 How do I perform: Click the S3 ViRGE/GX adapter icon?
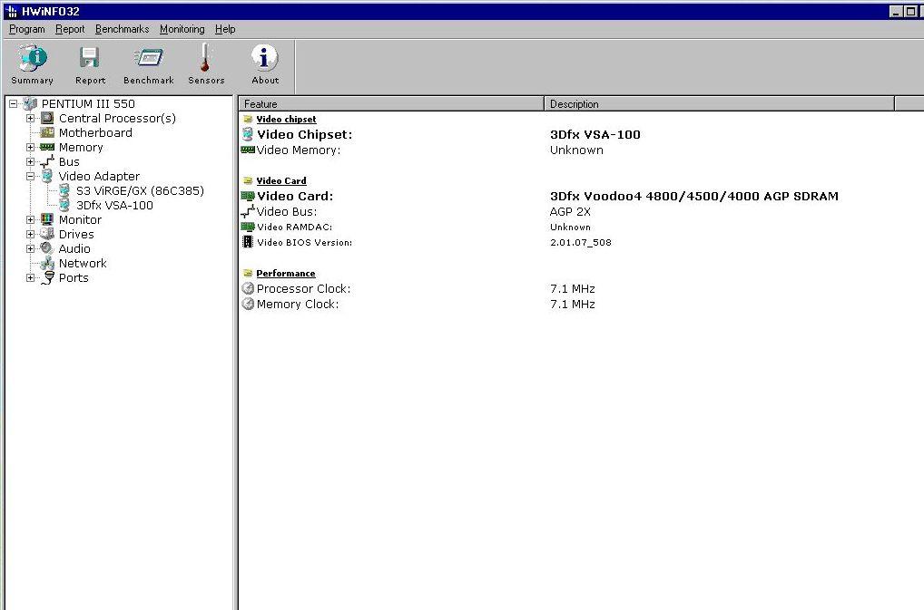coord(64,190)
